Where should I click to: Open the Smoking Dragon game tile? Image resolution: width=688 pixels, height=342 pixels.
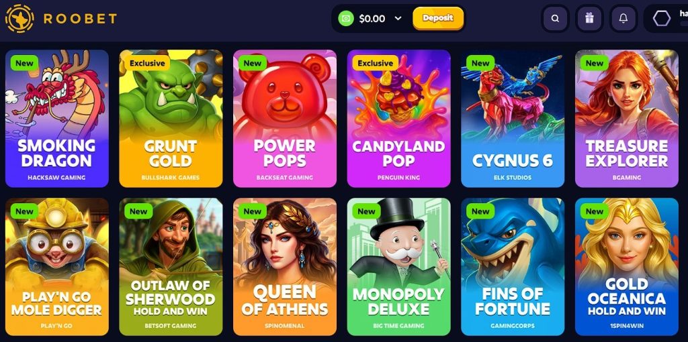(57, 118)
